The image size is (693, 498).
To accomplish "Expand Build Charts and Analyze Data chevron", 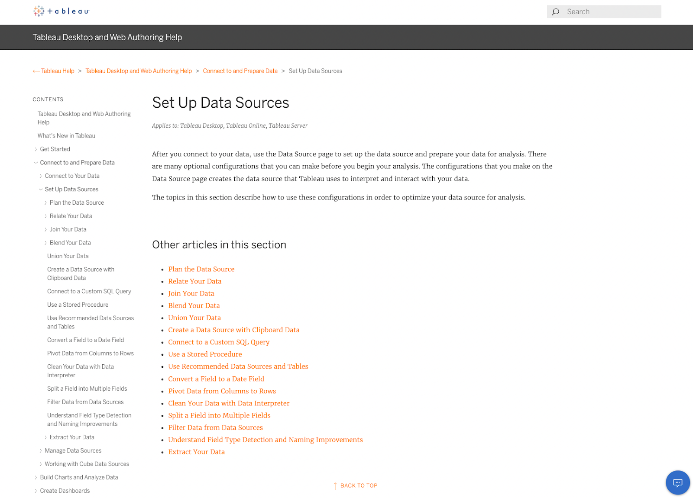I will coord(36,478).
